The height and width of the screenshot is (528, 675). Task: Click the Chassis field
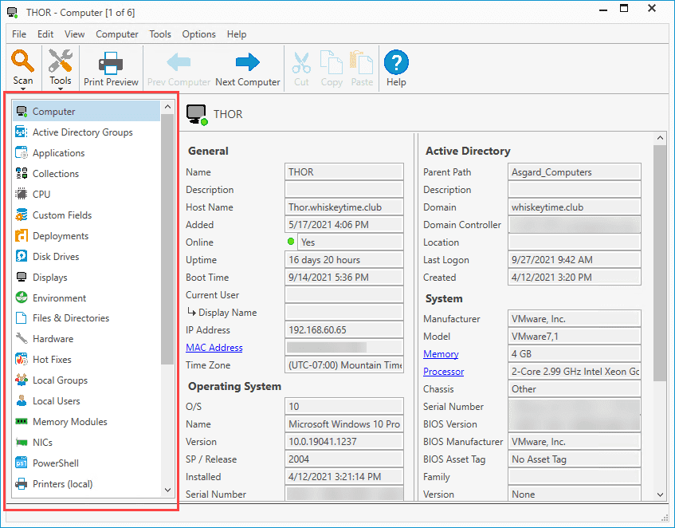click(x=575, y=389)
